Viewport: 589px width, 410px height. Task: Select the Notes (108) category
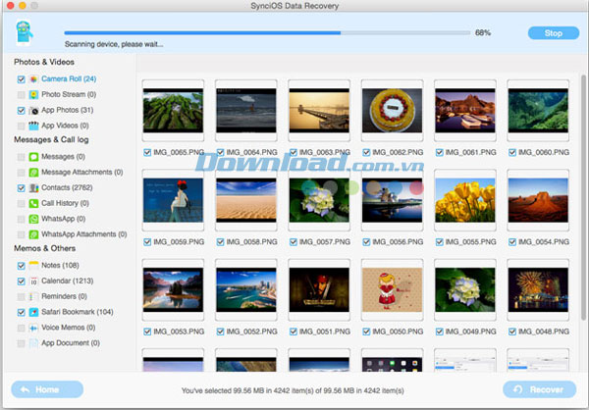(x=60, y=265)
